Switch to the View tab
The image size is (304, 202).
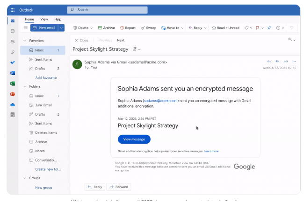pos(44,19)
